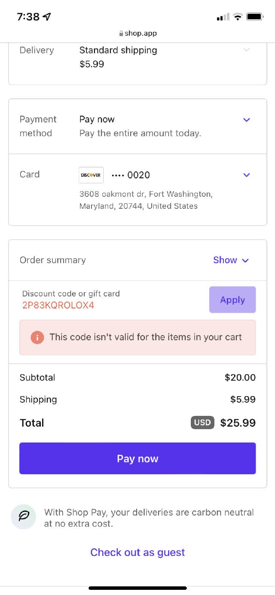Image resolution: width=275 pixels, height=595 pixels.
Task: Tap the lock icon beside shop.app
Action: coord(121,34)
